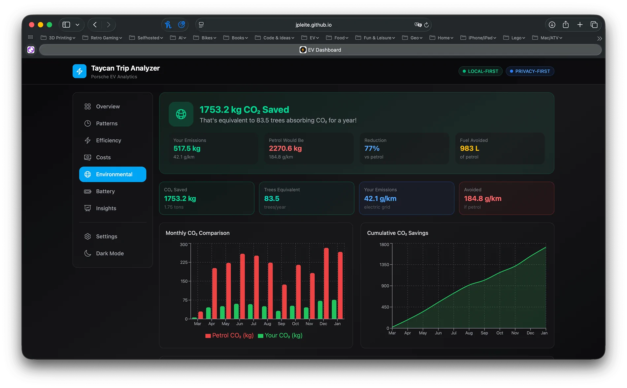Select Overview in the sidebar

[x=108, y=106]
